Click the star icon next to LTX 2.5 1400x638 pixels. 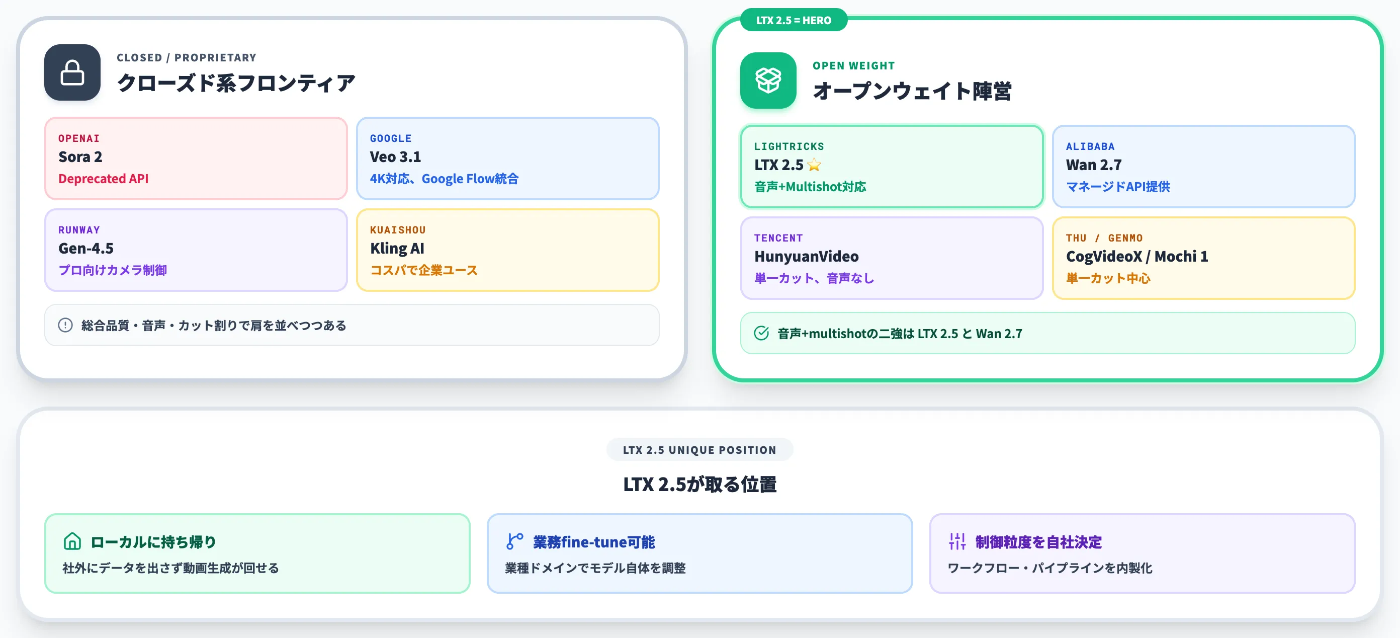814,165
